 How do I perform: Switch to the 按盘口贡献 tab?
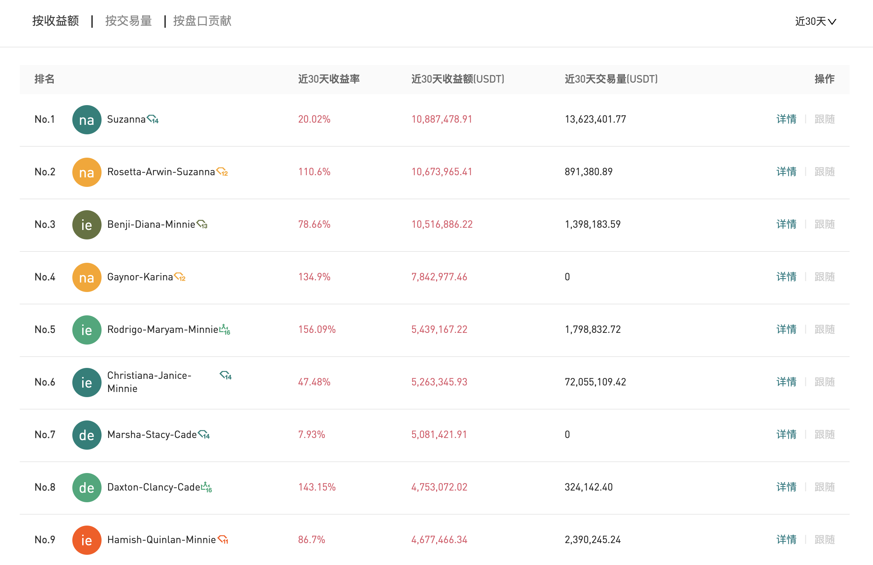pyautogui.click(x=202, y=21)
